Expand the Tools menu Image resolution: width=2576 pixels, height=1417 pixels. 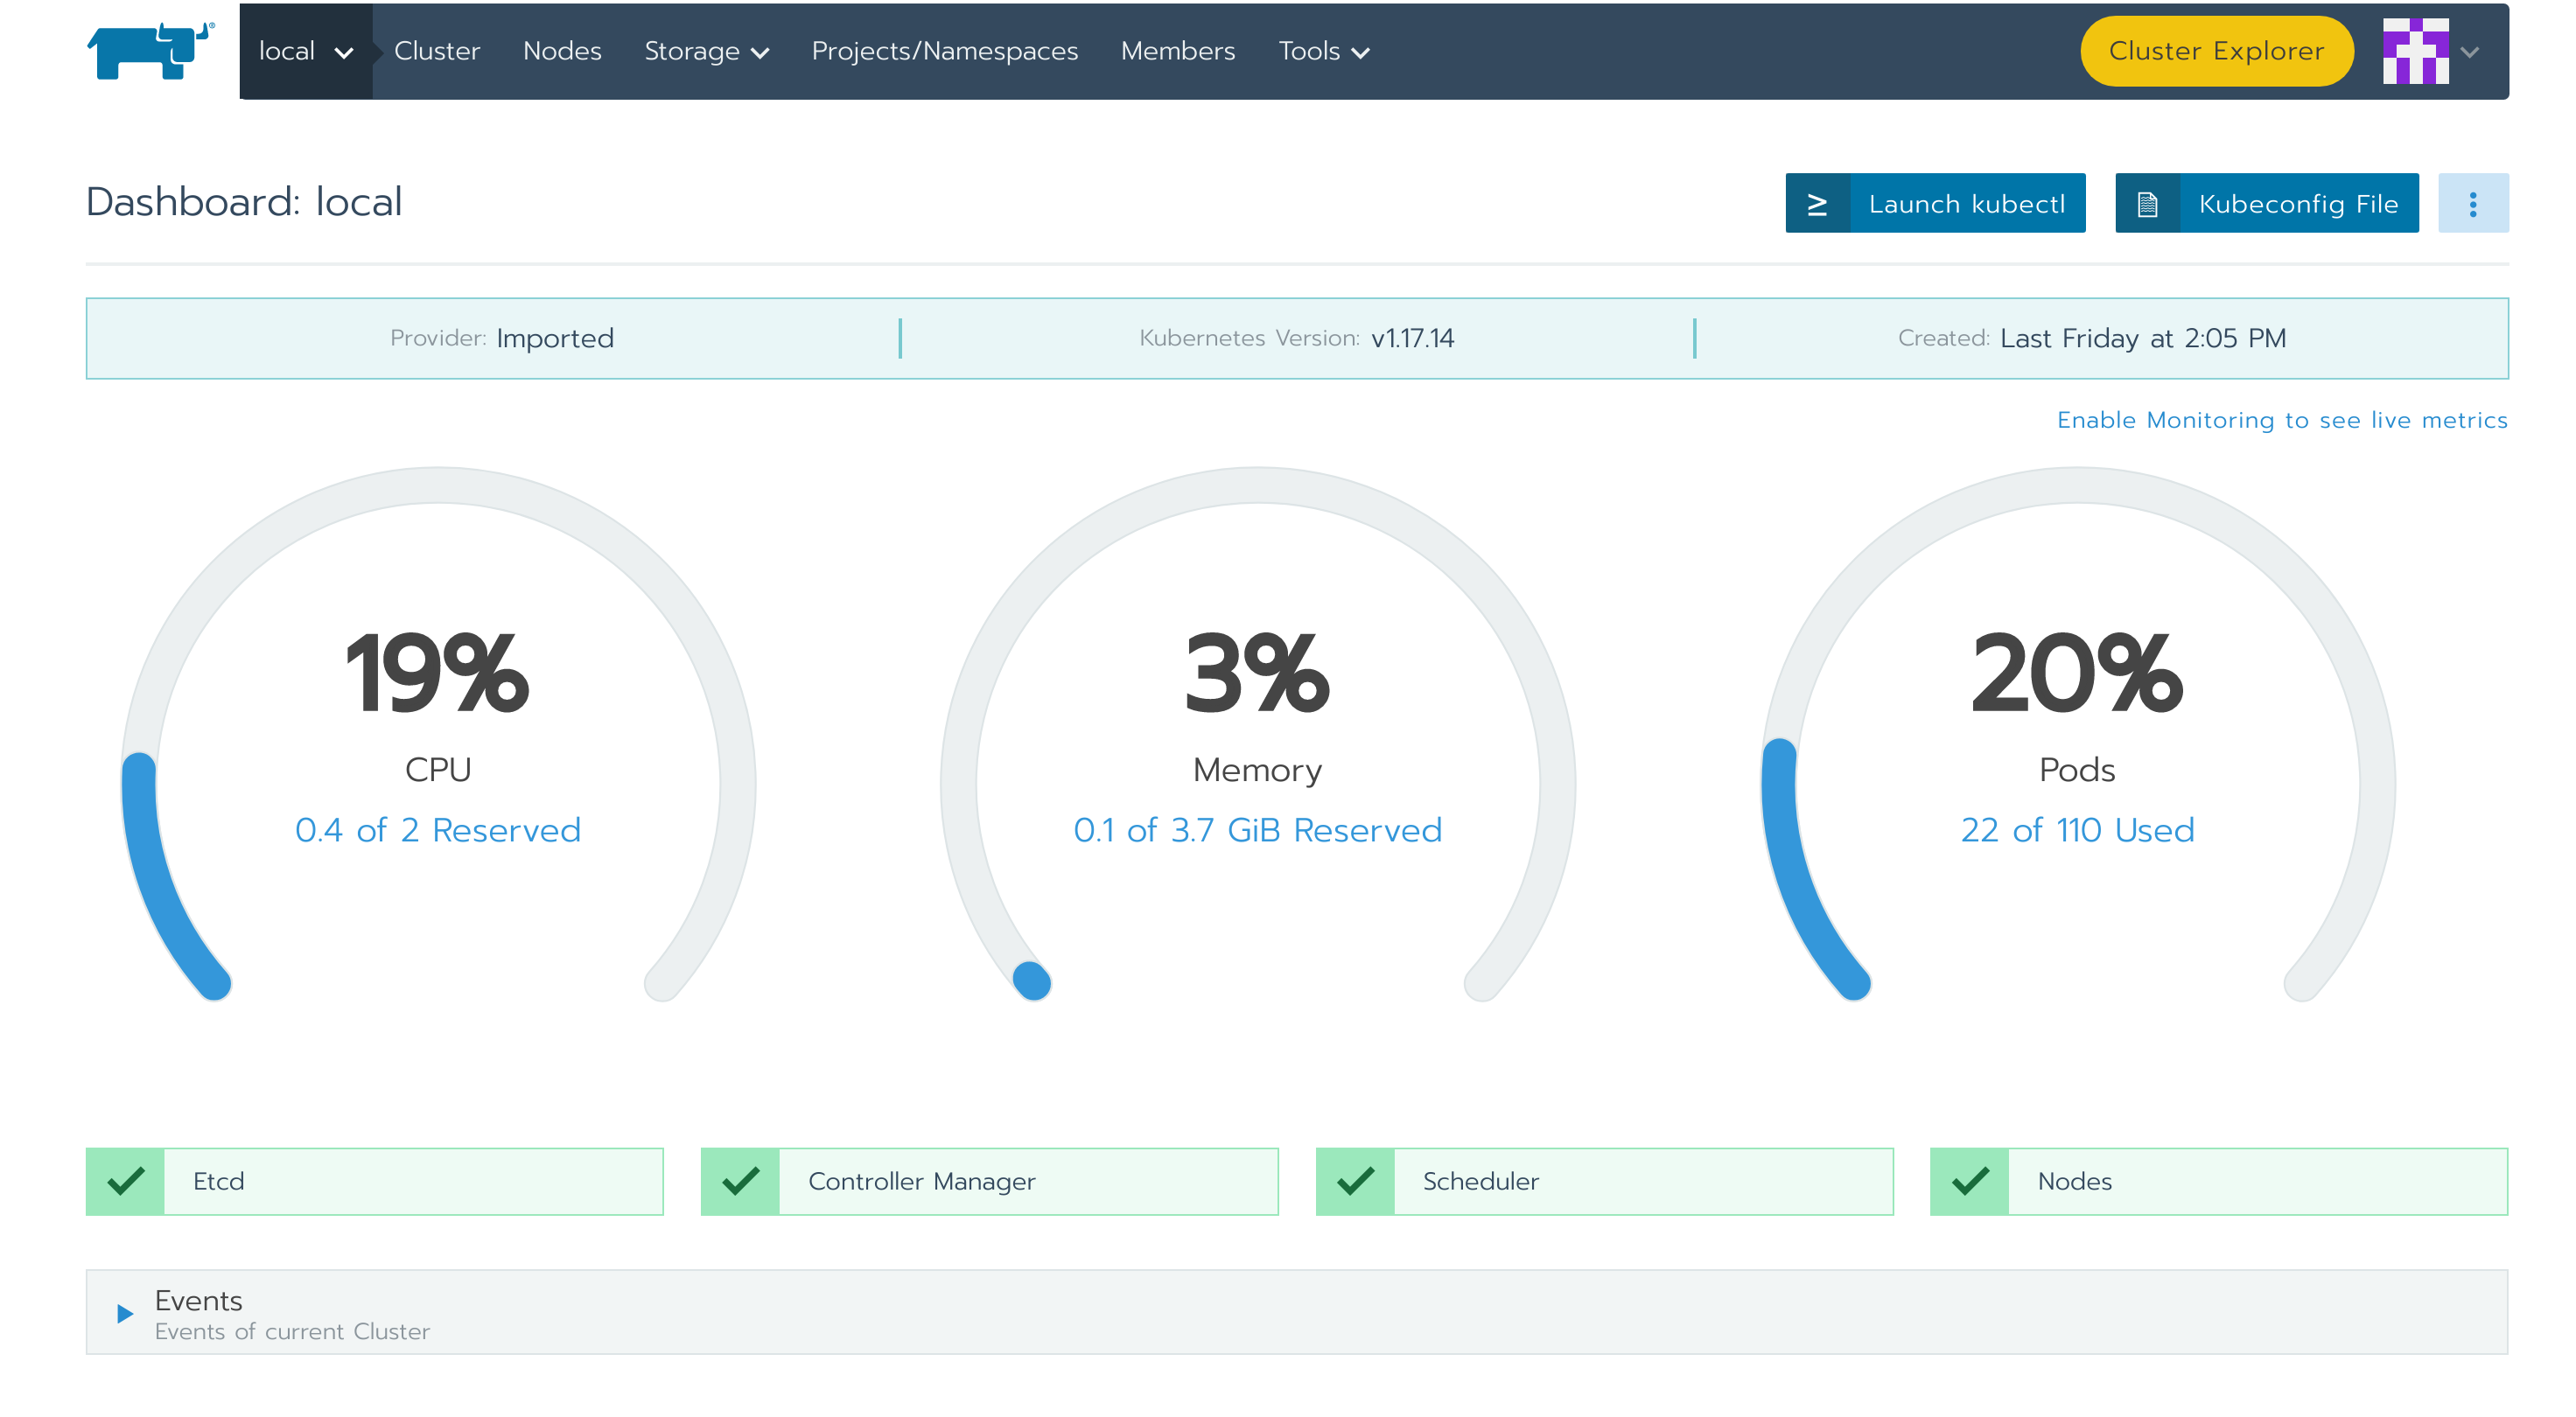click(1323, 51)
